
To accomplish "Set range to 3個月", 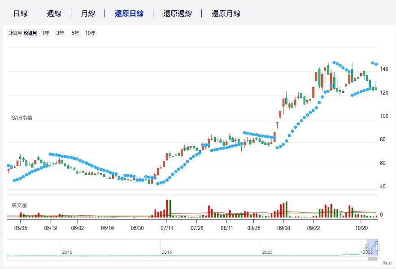I will click(x=15, y=33).
